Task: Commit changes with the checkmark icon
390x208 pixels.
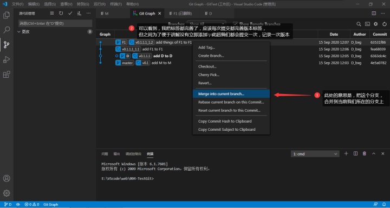Action: pos(70,14)
